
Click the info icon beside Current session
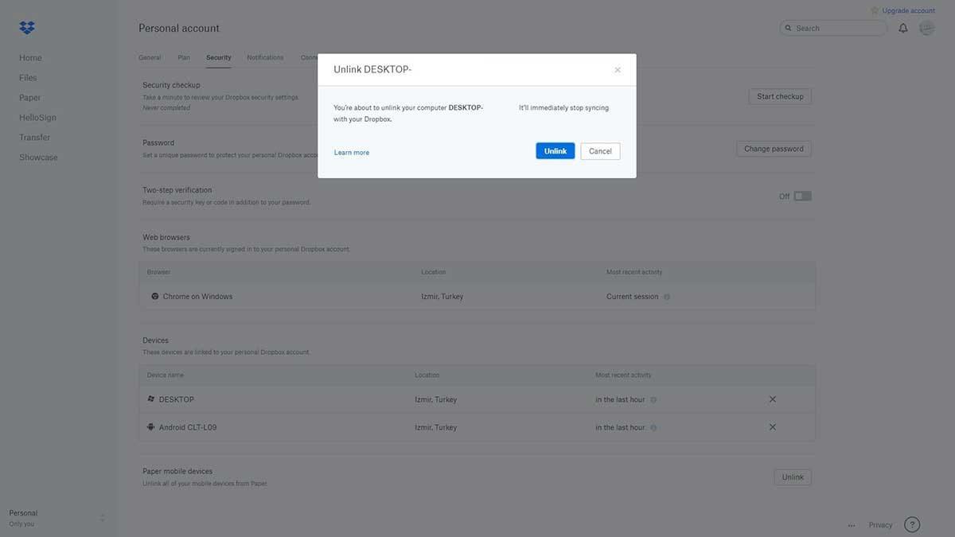[x=665, y=294]
